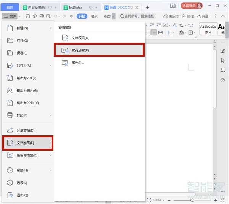The image size is (229, 204).
Task: Switch to the 首页 home tab
Action: [x=10, y=7]
